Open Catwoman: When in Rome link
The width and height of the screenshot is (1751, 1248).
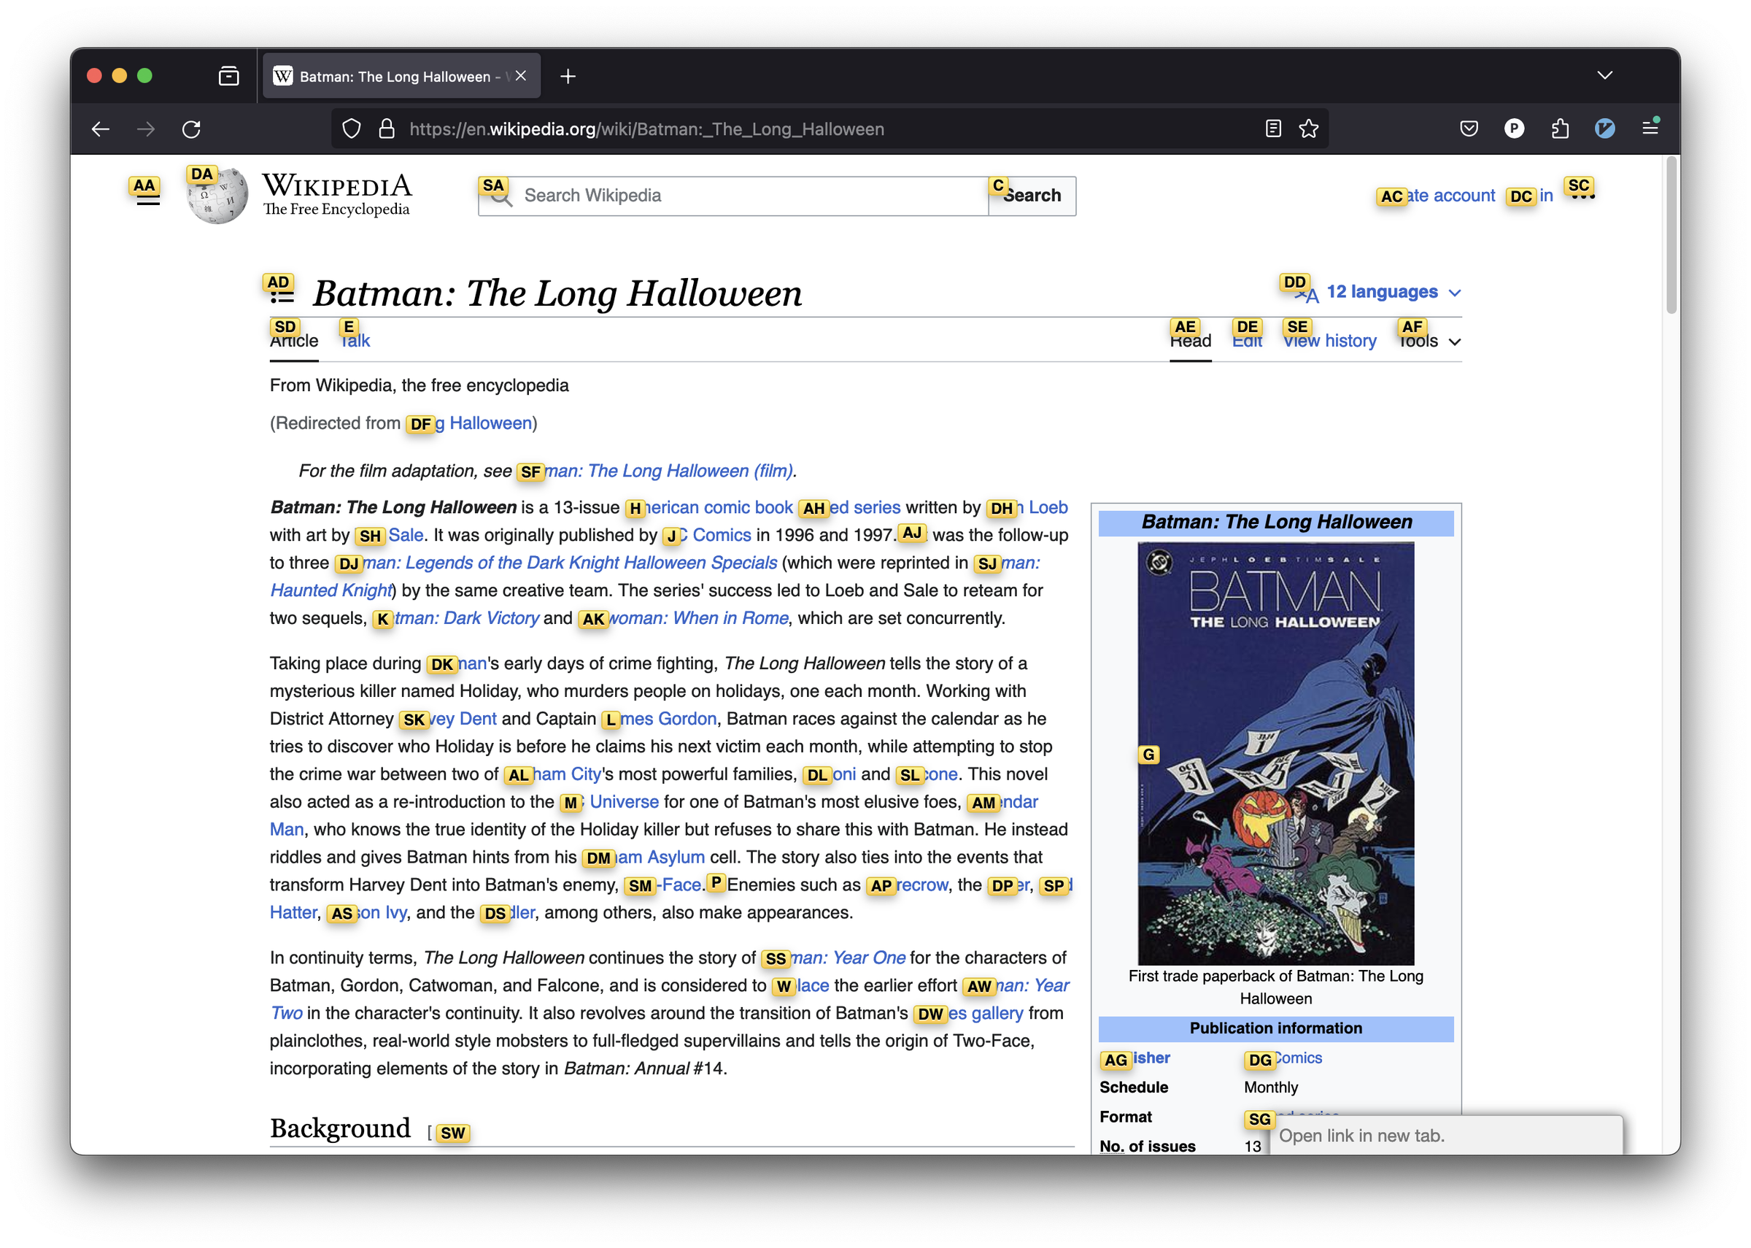tap(684, 619)
